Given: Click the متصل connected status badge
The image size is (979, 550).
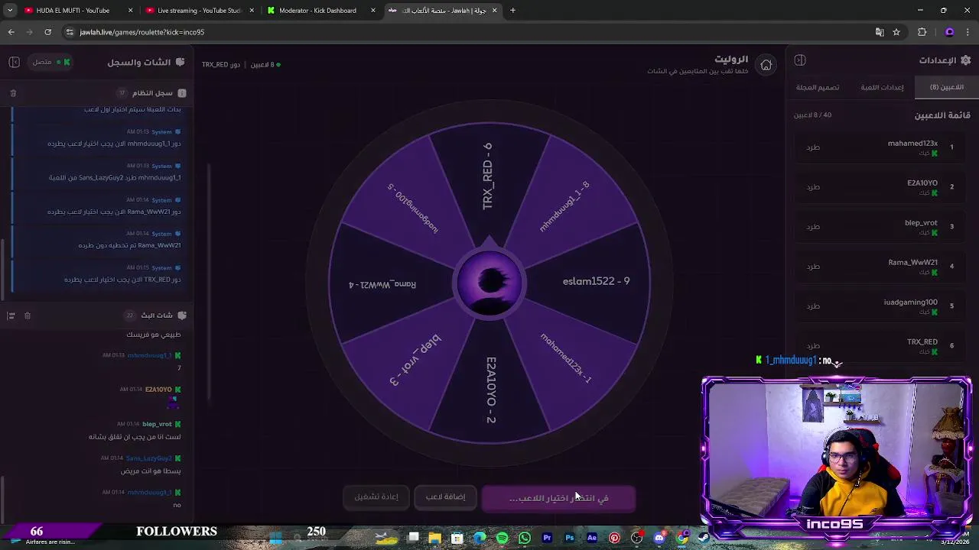Looking at the screenshot, I should (x=51, y=62).
